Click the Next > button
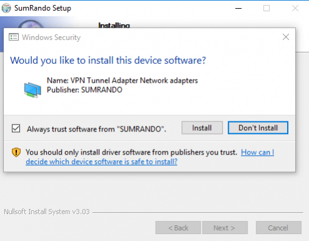Viewport: 309px width, 241px height. click(225, 228)
